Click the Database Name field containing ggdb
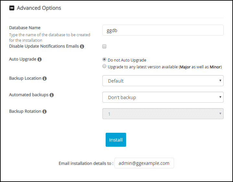Image resolution: width=233 pixels, height=182 pixels. (x=163, y=30)
